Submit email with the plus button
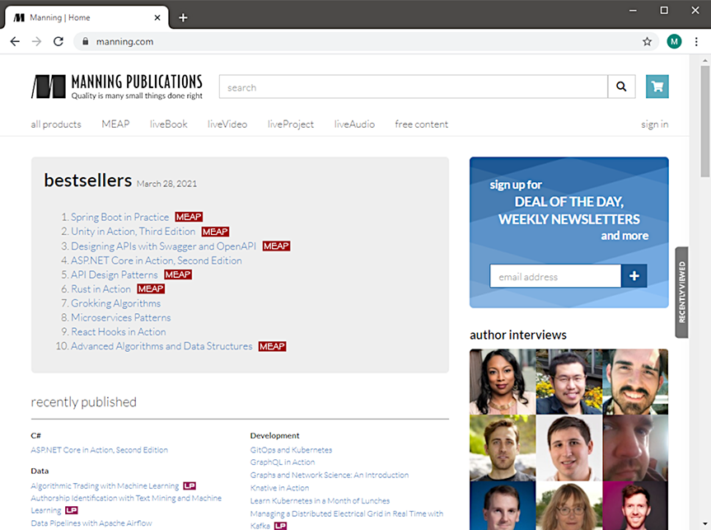Viewport: 711px width, 530px height. coord(634,276)
